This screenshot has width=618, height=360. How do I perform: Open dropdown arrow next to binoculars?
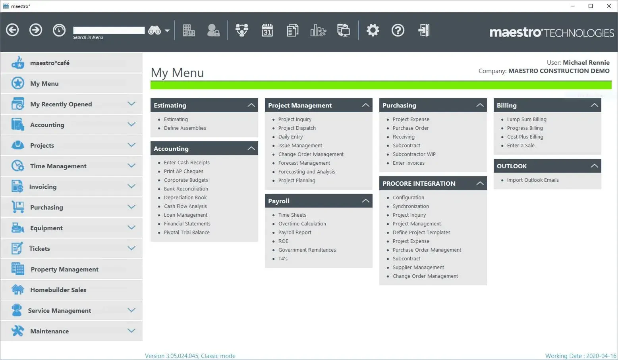pos(167,31)
